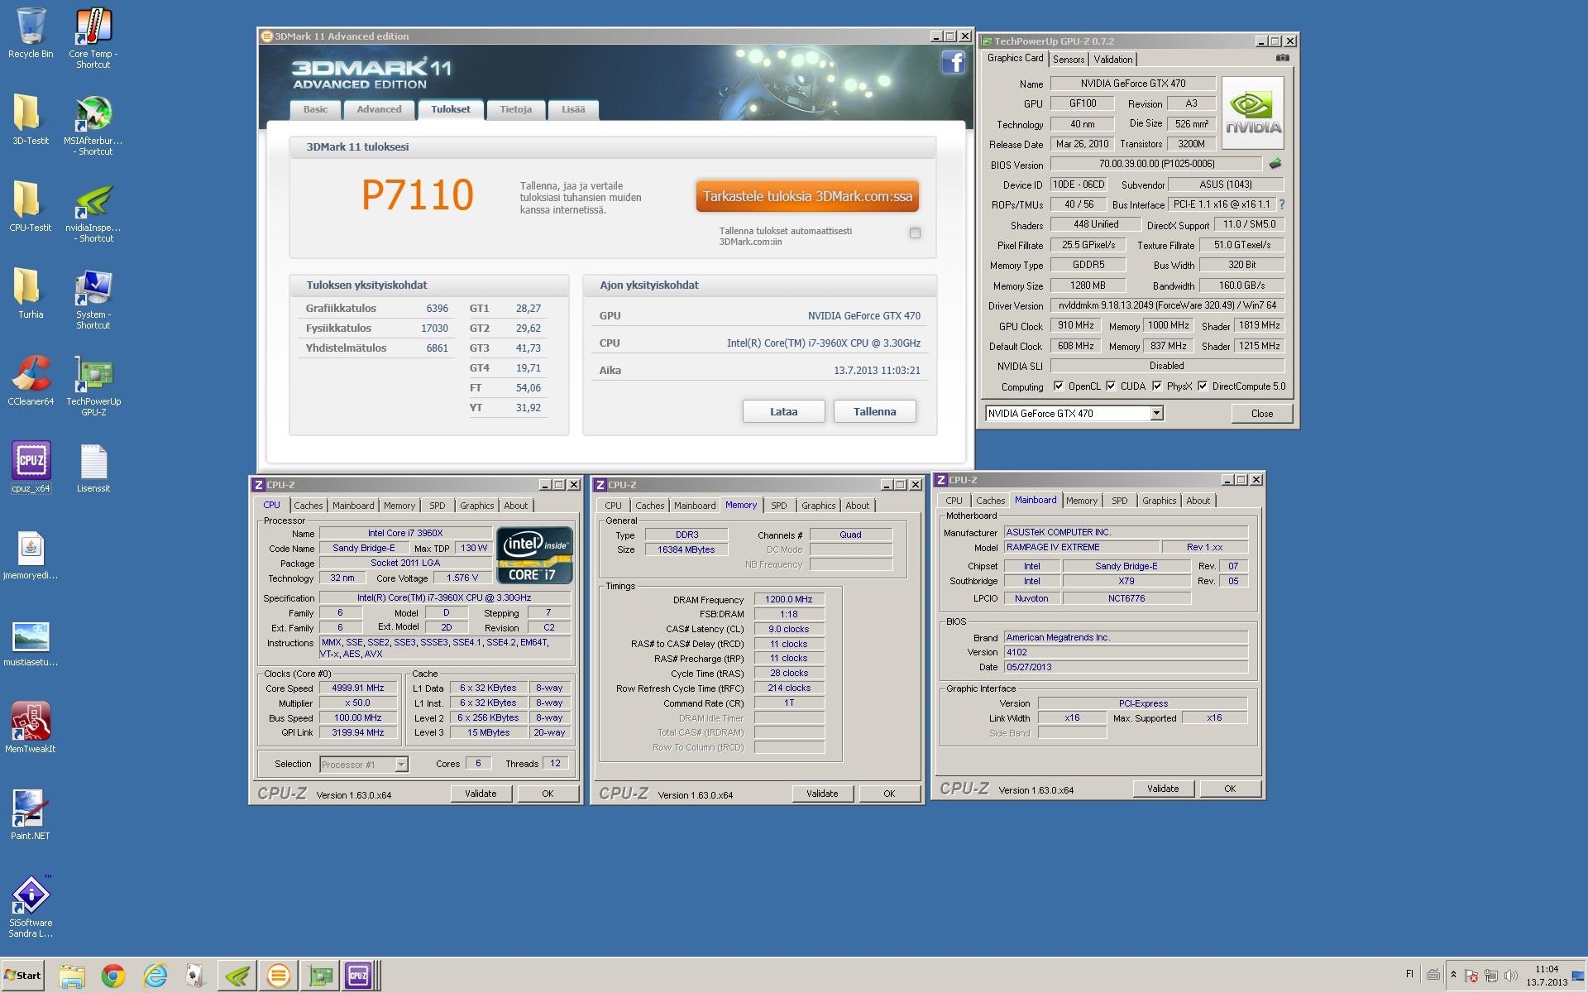
Task: Open Internet Explorer from the taskbar
Action: click(x=155, y=976)
